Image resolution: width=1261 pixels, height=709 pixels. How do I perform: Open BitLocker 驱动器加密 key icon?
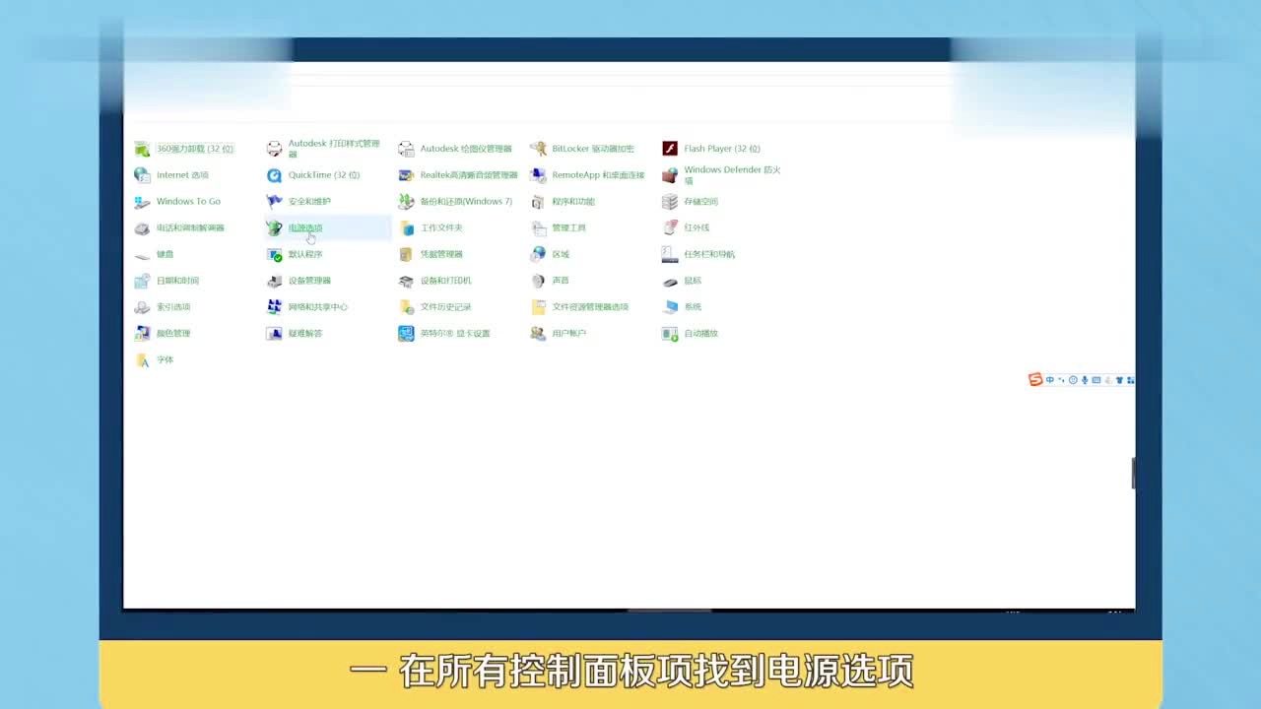pos(538,149)
